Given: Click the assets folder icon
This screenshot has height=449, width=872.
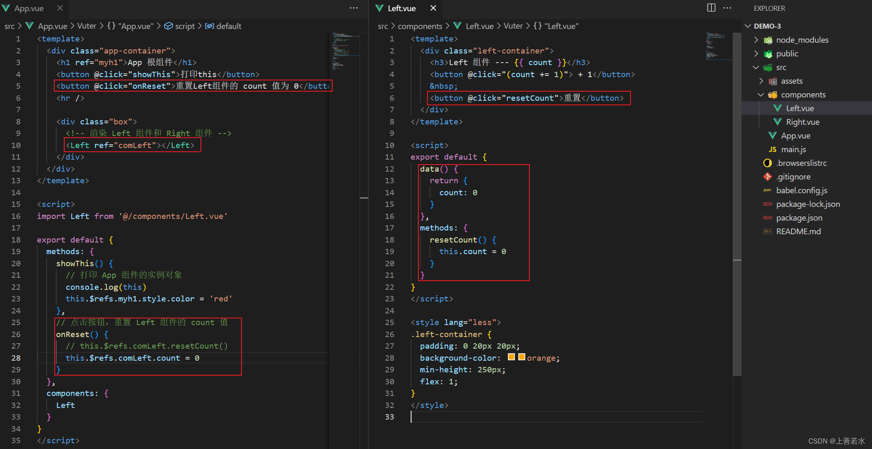Looking at the screenshot, I should [x=773, y=81].
